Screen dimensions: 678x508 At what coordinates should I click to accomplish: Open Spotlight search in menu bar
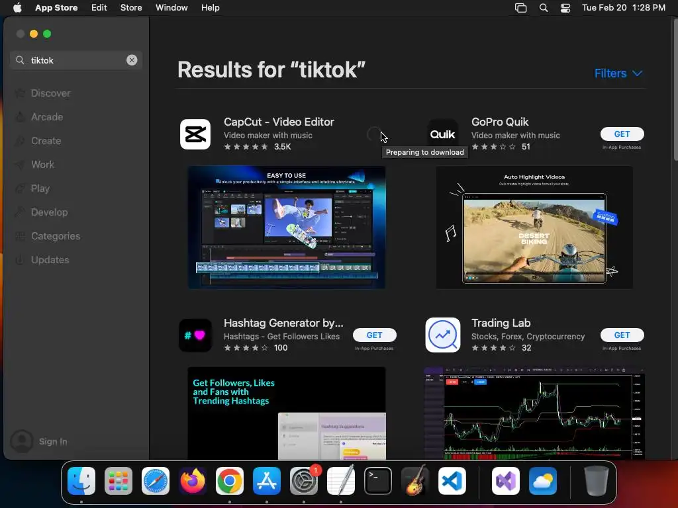(544, 8)
